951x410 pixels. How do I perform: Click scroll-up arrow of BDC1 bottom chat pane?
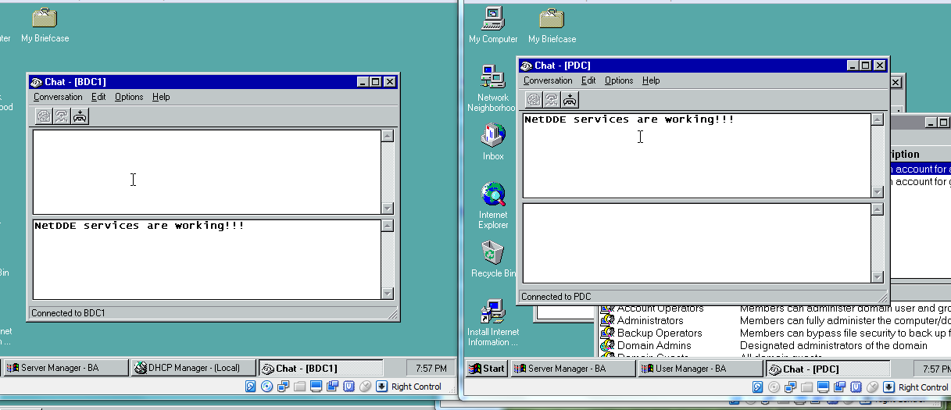[388, 226]
